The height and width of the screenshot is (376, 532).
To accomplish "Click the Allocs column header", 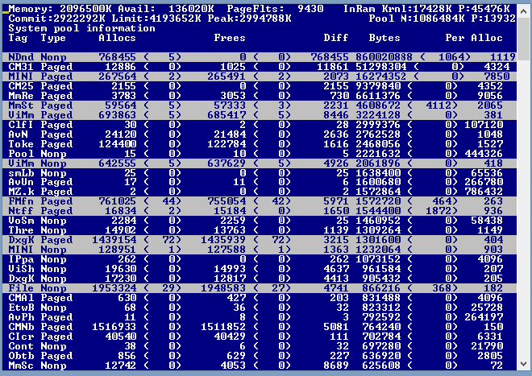I will pos(118,38).
